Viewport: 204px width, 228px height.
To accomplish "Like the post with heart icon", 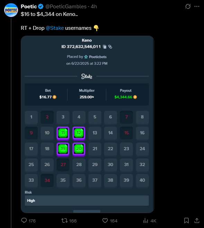I will 105,221.
